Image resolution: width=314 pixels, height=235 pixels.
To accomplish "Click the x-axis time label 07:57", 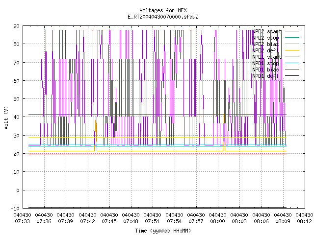I will [196, 221].
